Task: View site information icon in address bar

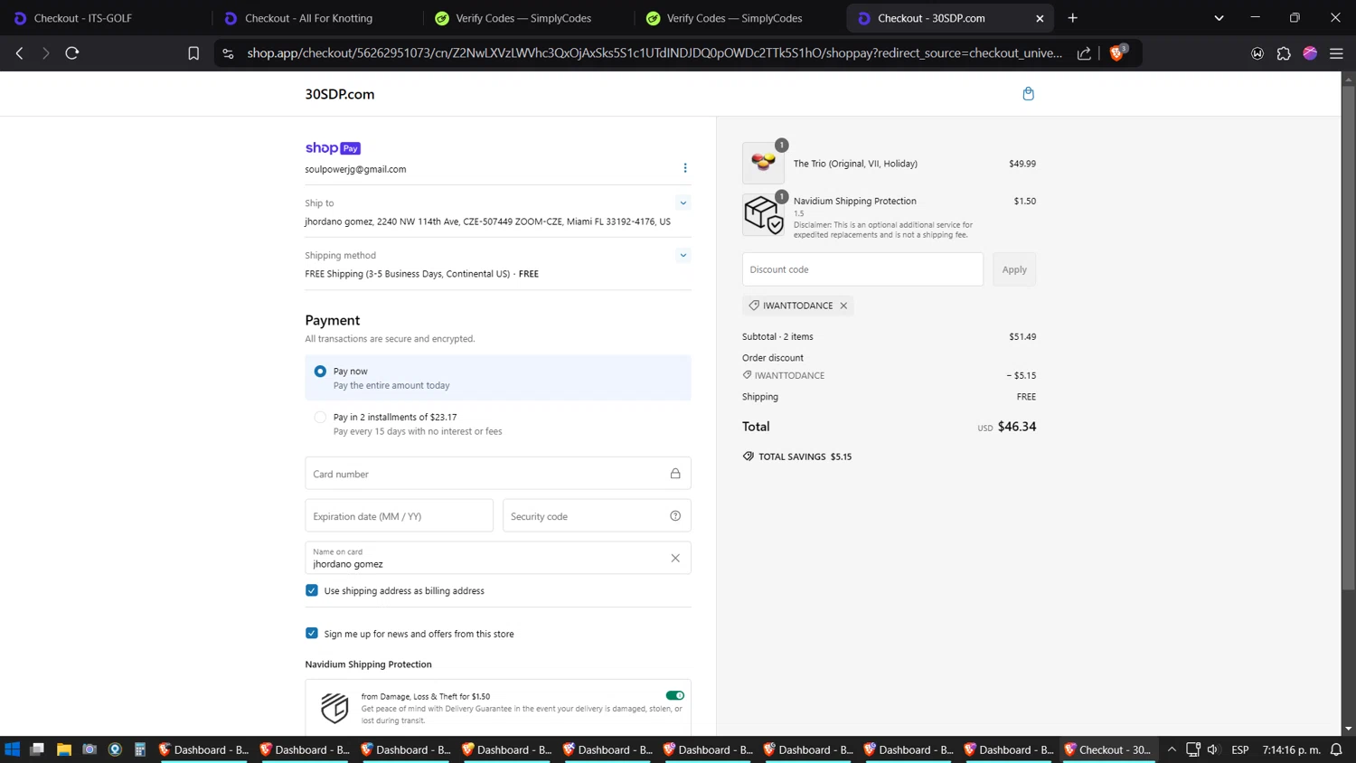Action: 228,53
